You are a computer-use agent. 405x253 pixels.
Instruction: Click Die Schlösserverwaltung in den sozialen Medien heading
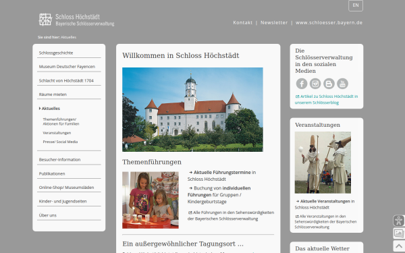324,61
